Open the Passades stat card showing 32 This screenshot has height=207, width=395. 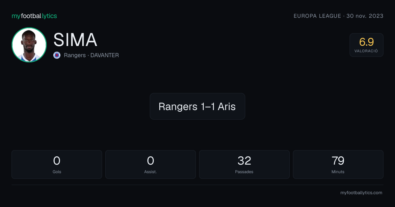(x=244, y=164)
